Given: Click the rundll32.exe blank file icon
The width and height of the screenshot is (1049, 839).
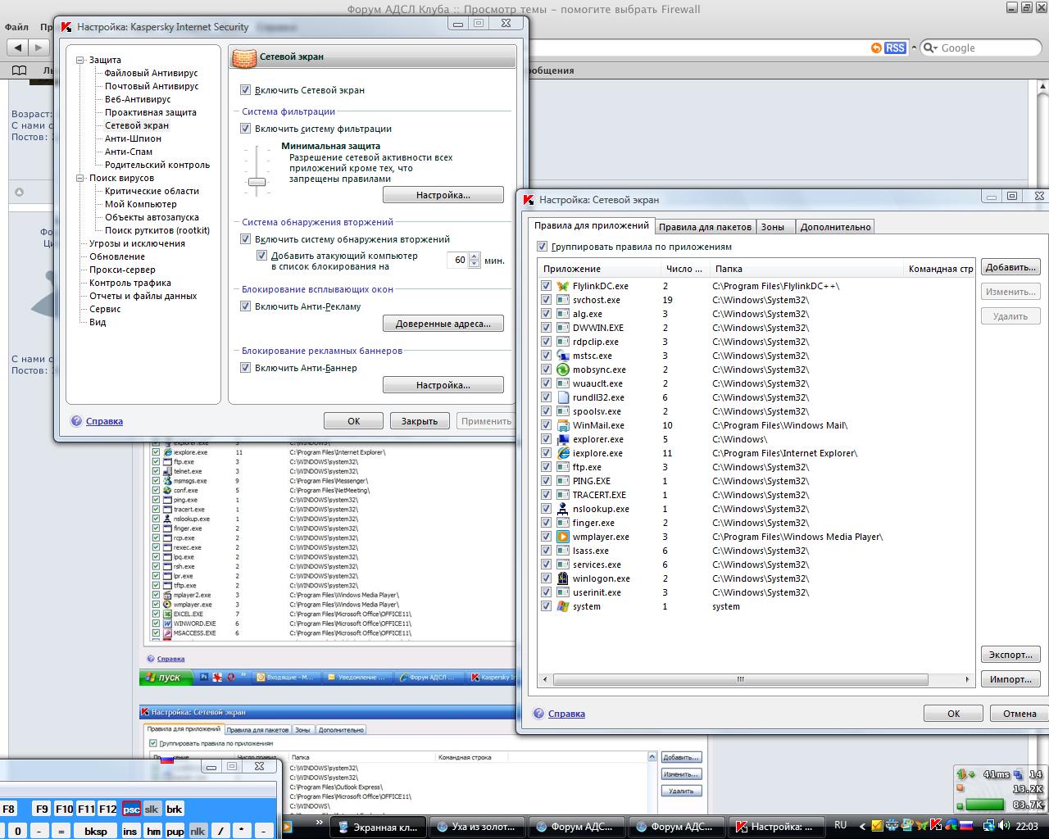Looking at the screenshot, I should click(x=563, y=397).
